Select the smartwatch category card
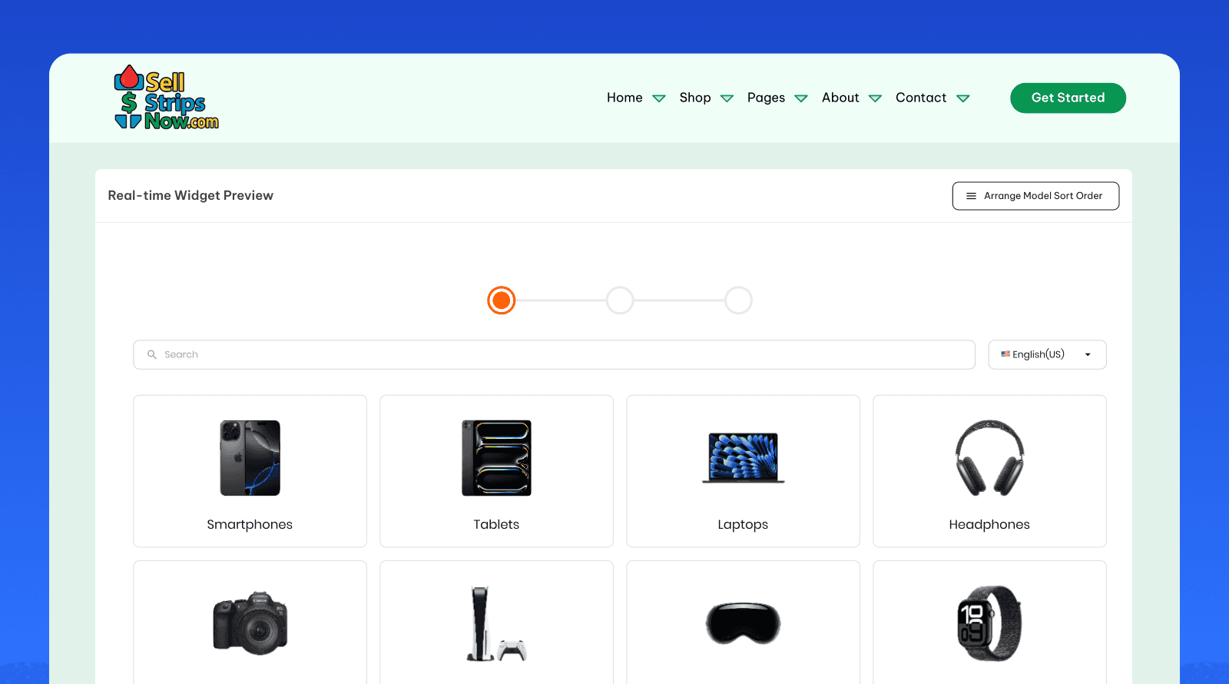Screen dimensions: 1229x684 click(989, 623)
